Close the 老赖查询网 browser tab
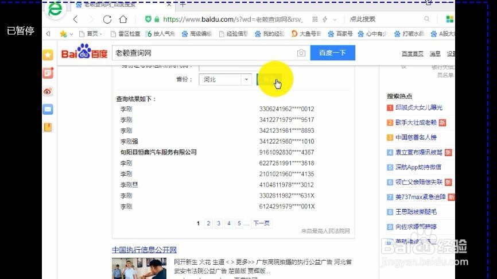497x279 pixels. (x=169, y=5)
